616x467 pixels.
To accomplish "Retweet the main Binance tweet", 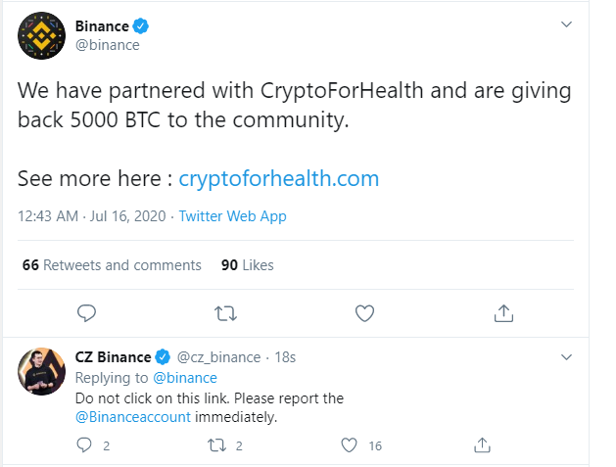I will pos(225,313).
